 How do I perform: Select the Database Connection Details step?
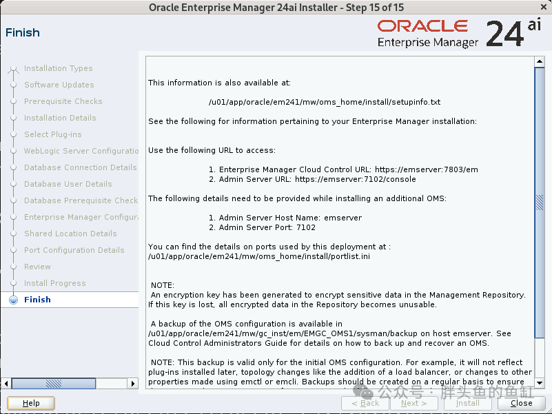80,167
